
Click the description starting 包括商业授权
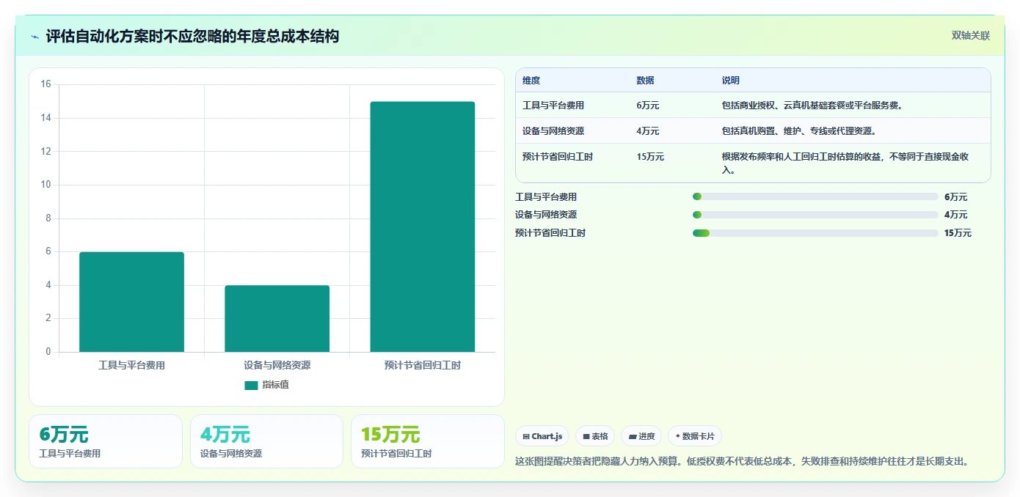pyautogui.click(x=812, y=106)
